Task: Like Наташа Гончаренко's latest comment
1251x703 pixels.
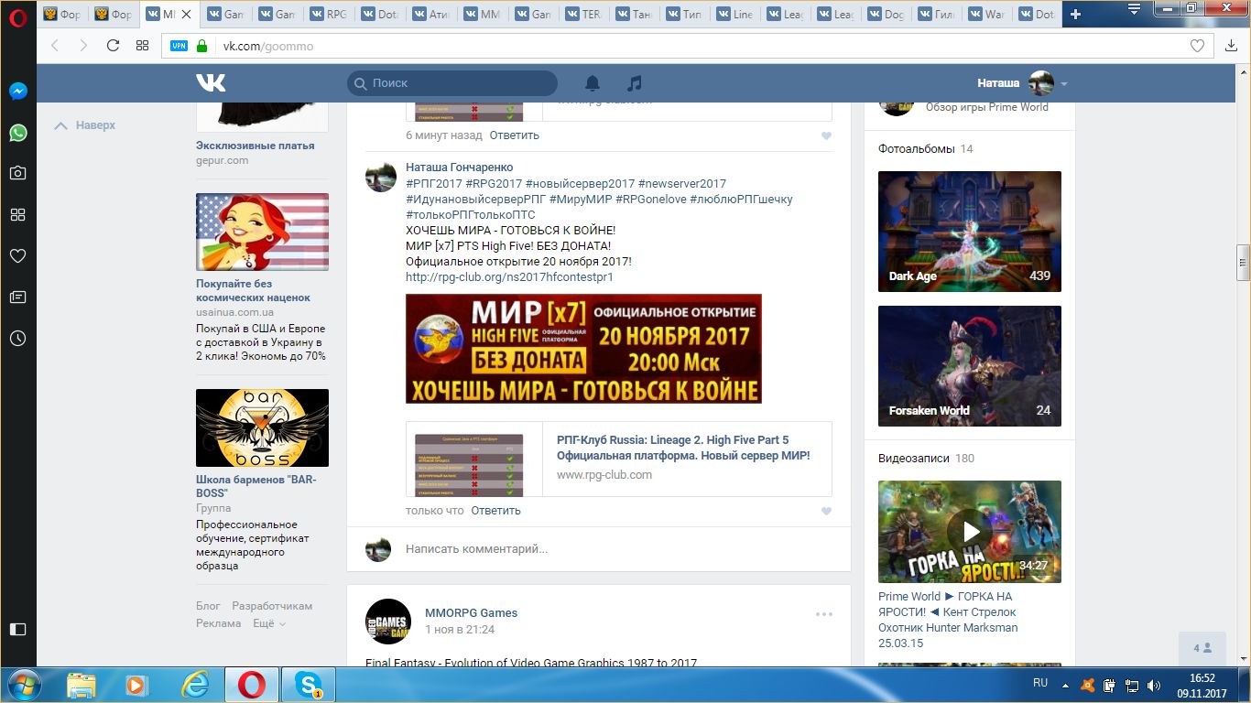Action: tap(826, 512)
